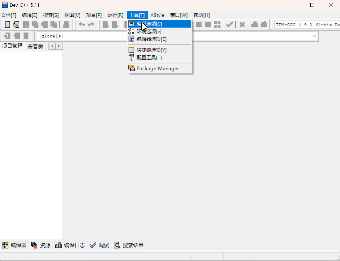Open 编辑器选项[E] menu entry
The height and width of the screenshot is (261, 340).
tap(160, 39)
